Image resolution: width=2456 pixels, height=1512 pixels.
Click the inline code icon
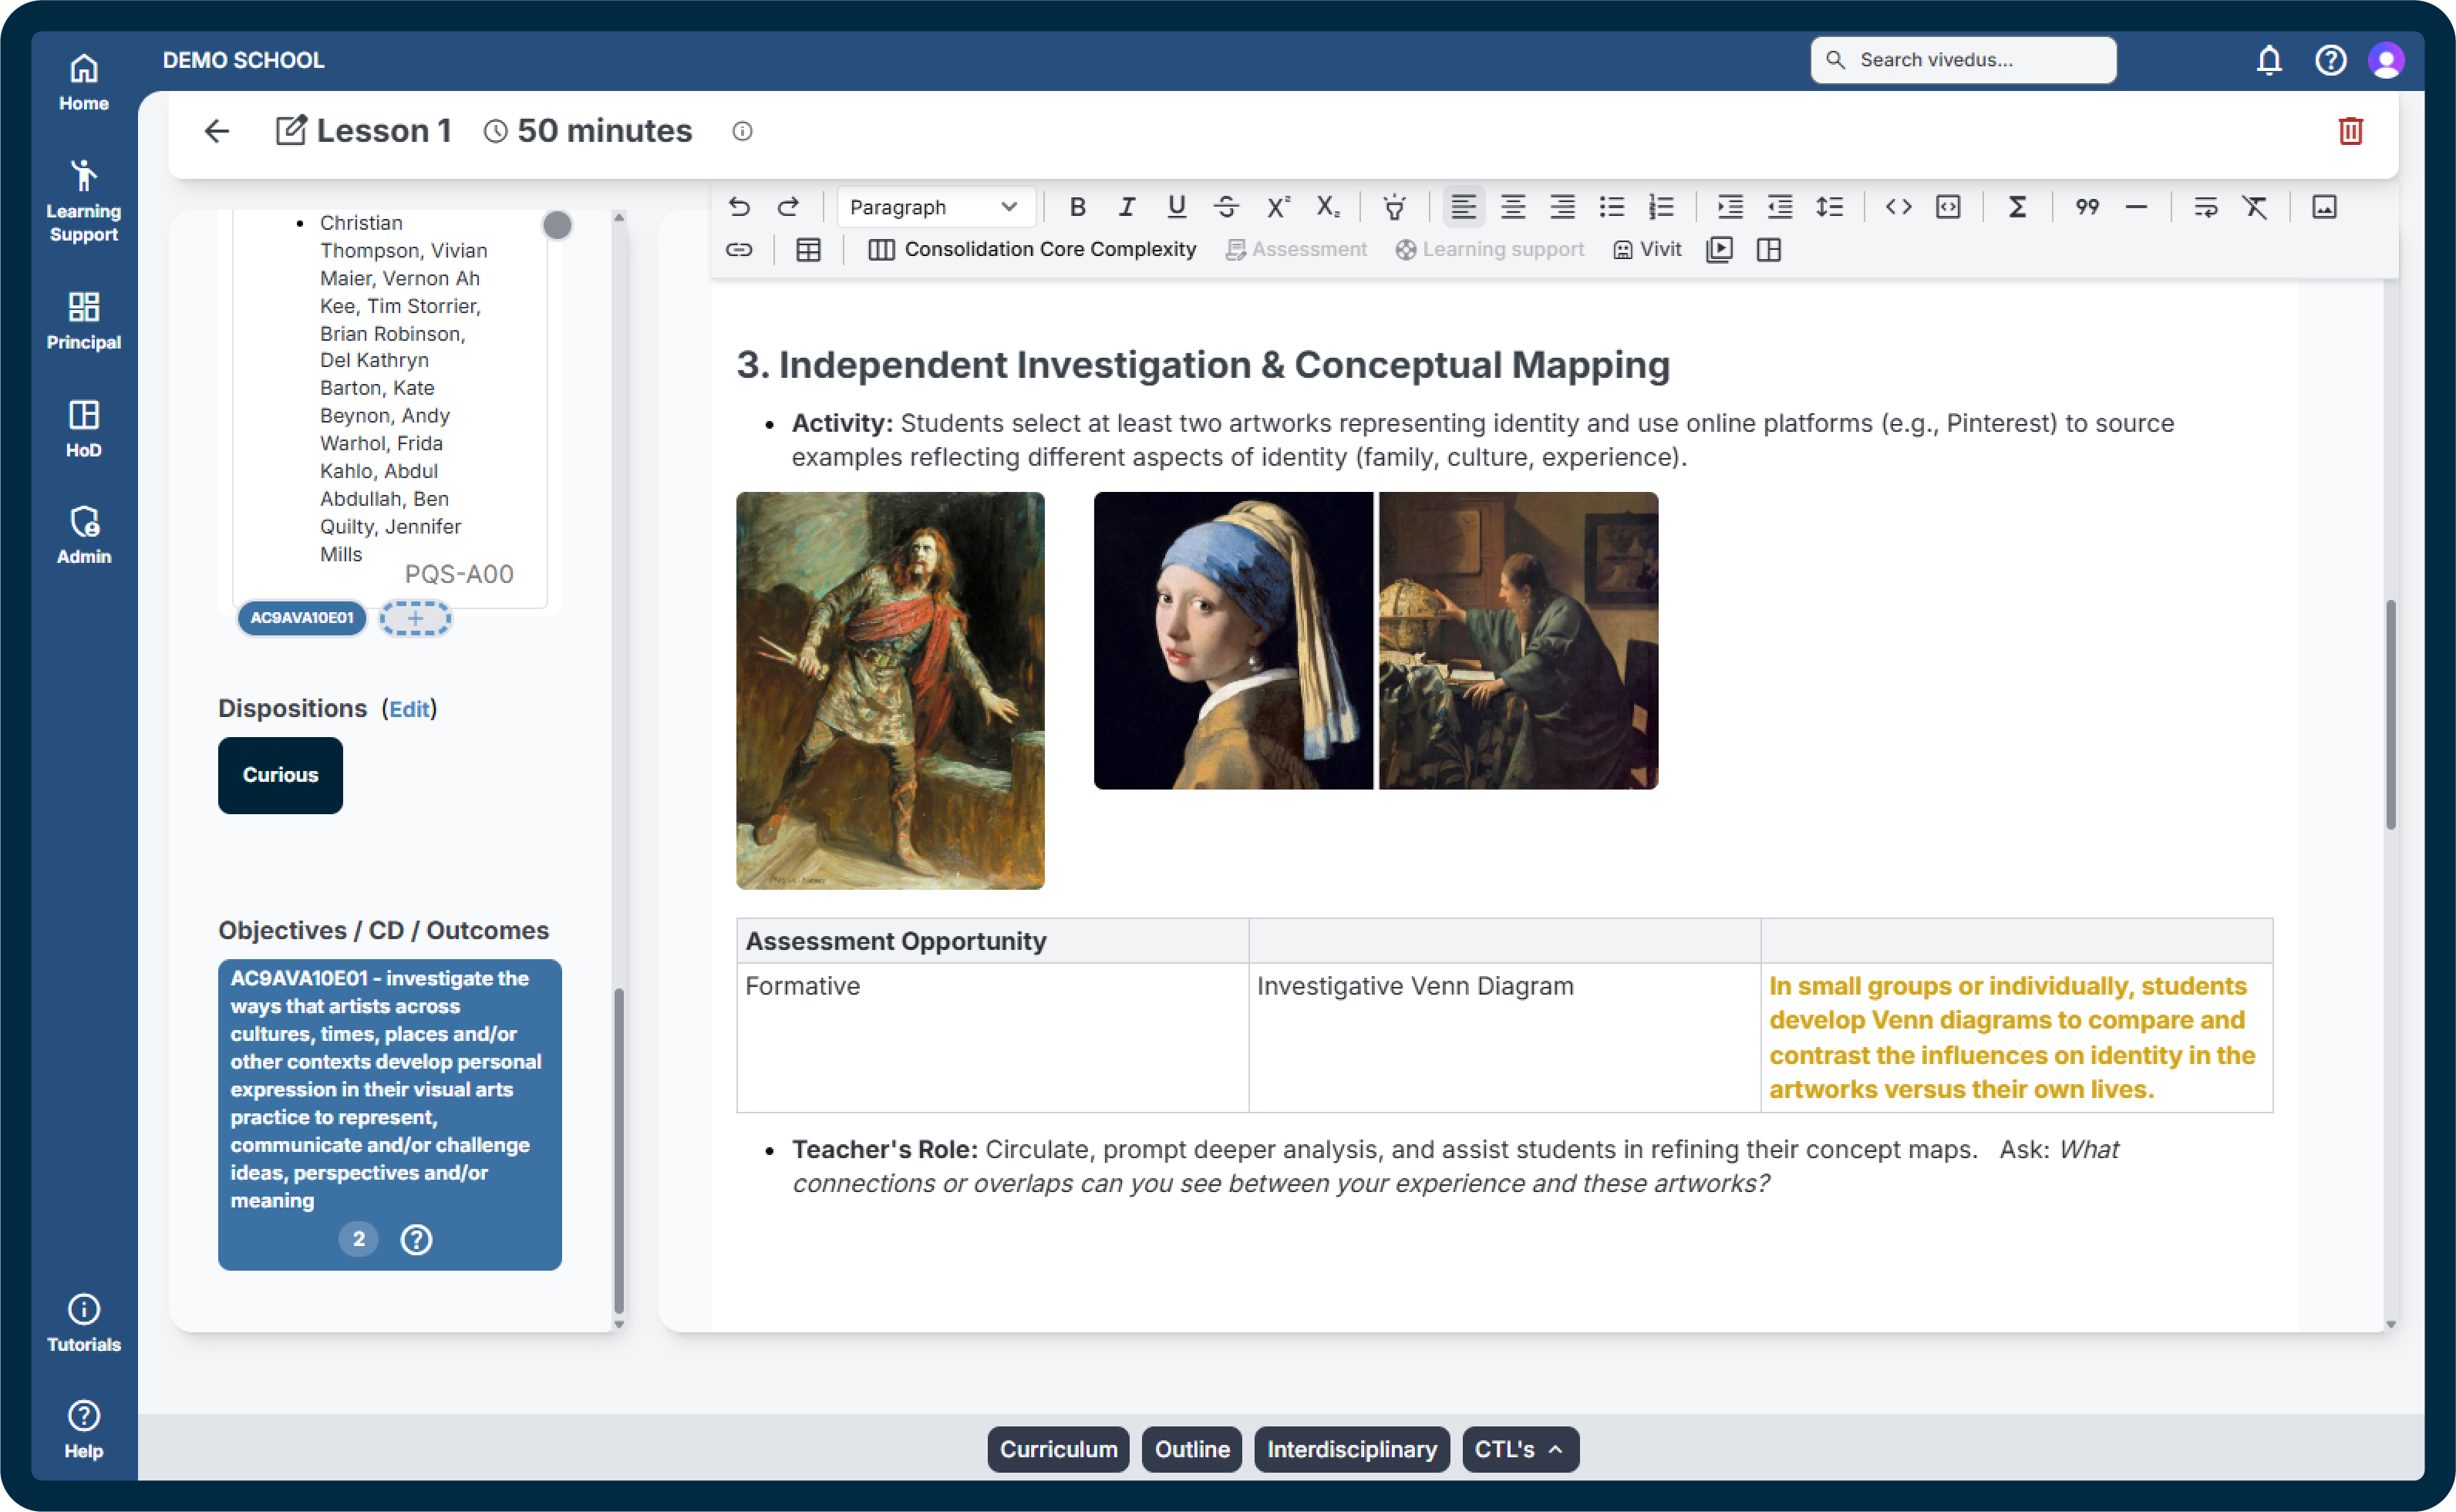(1898, 207)
